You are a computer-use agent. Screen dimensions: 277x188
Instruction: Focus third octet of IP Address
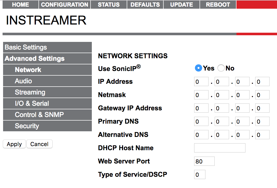(x=242, y=81)
